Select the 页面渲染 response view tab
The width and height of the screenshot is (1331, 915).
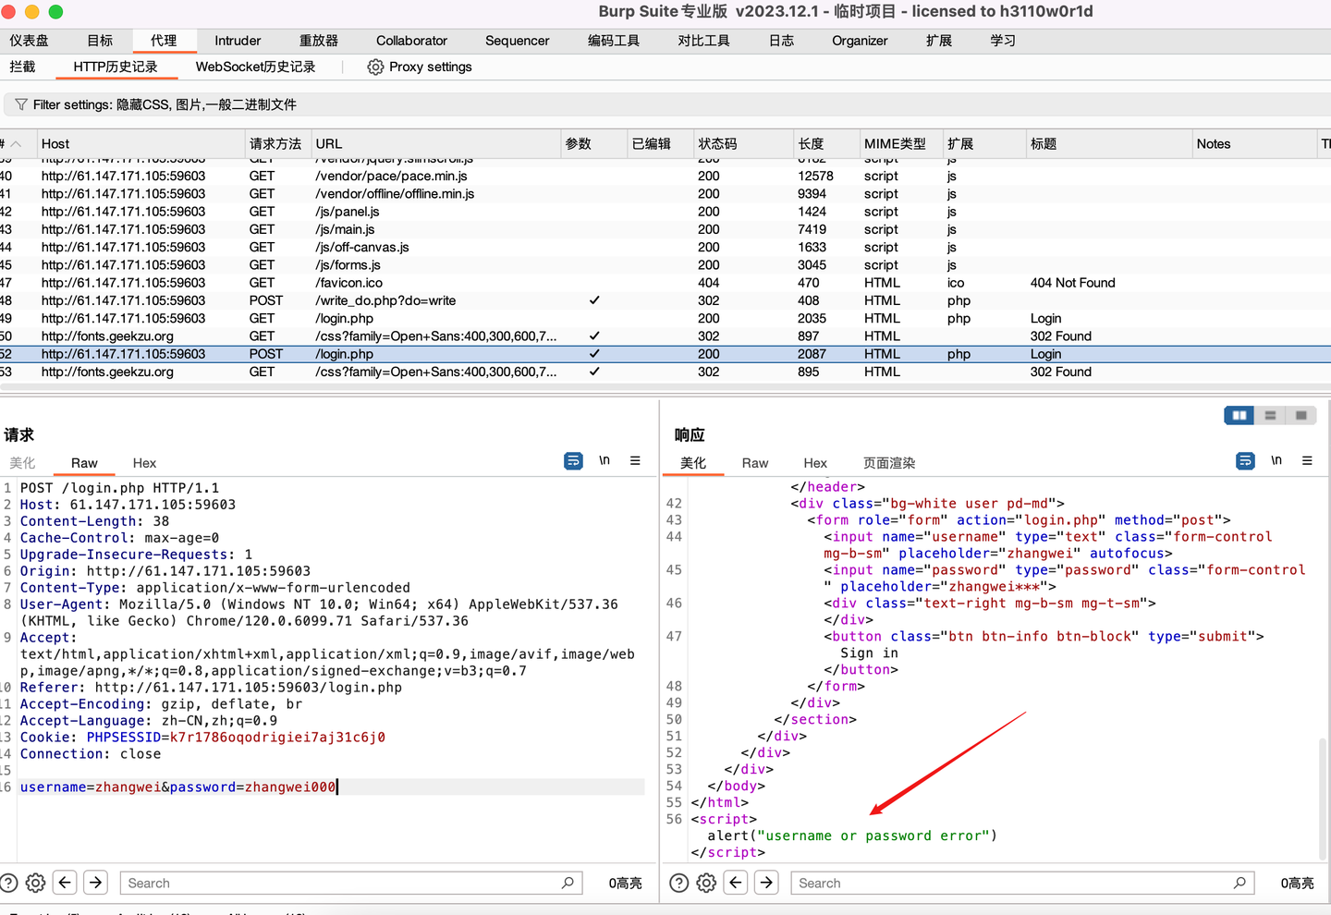(x=888, y=463)
